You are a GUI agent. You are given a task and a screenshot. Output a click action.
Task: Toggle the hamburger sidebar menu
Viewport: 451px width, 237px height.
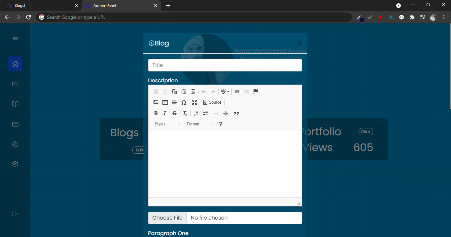click(15, 39)
